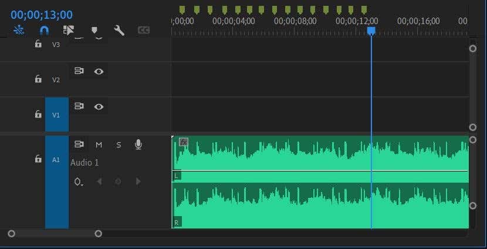Toggle lock on track V3
Viewport: 487px width, 249px height.
pyautogui.click(x=38, y=44)
